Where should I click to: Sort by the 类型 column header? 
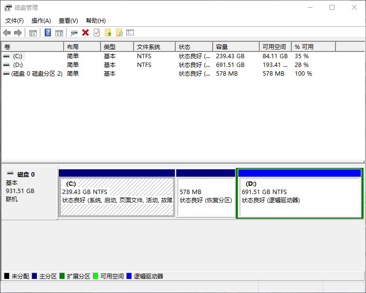pos(117,47)
